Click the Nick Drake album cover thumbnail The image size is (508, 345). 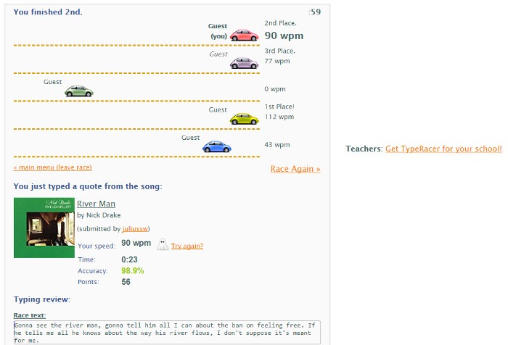[x=44, y=228]
